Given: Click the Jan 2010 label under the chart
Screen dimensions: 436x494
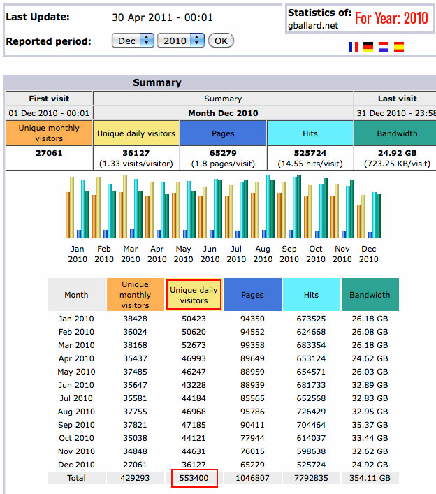Looking at the screenshot, I should tap(78, 254).
